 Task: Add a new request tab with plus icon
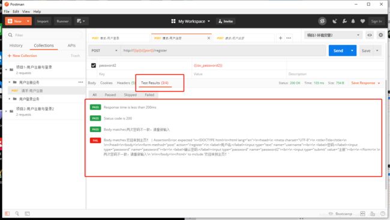pyautogui.click(x=281, y=38)
